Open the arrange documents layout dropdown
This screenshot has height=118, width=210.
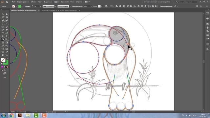[x=87, y=2]
